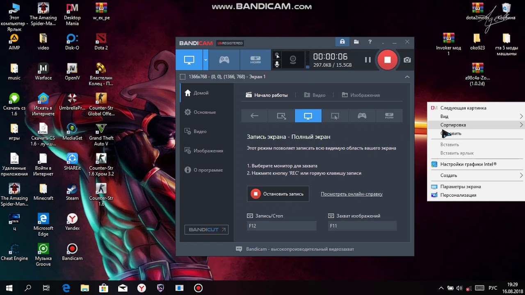Open Параметры экрана from context menu
Screen dimensions: 525x295
pos(476,187)
